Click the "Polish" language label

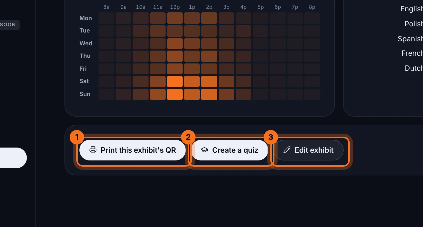tap(414, 24)
